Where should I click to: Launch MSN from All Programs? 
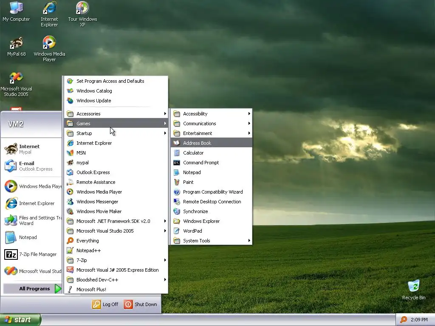click(116, 153)
